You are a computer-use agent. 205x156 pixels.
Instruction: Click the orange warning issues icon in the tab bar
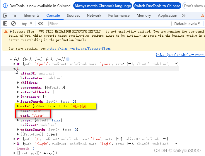coord(203,16)
